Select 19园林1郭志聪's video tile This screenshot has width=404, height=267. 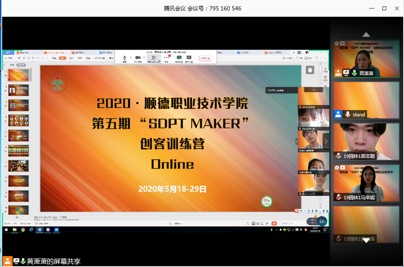pyautogui.click(x=366, y=142)
